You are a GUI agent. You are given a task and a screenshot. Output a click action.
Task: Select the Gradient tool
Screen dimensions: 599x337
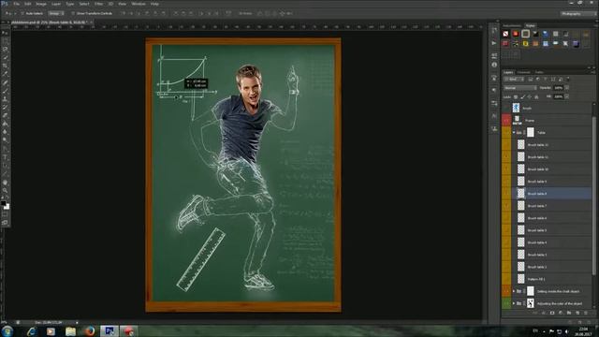click(x=6, y=124)
